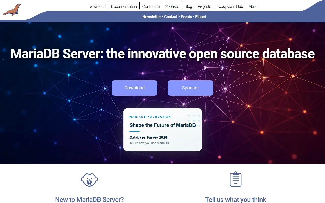
Task: Follow the Newsletter link
Action: tap(152, 17)
